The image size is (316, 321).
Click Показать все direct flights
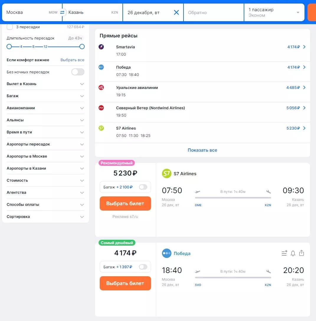[202, 150]
